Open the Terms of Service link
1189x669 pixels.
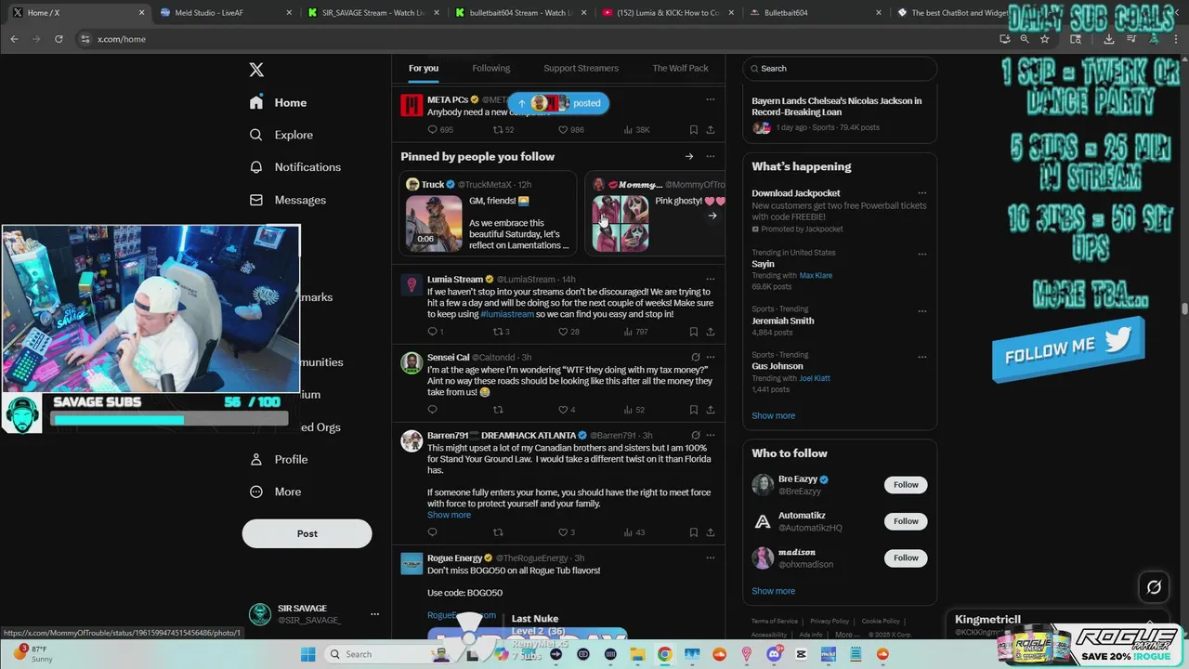click(x=775, y=621)
